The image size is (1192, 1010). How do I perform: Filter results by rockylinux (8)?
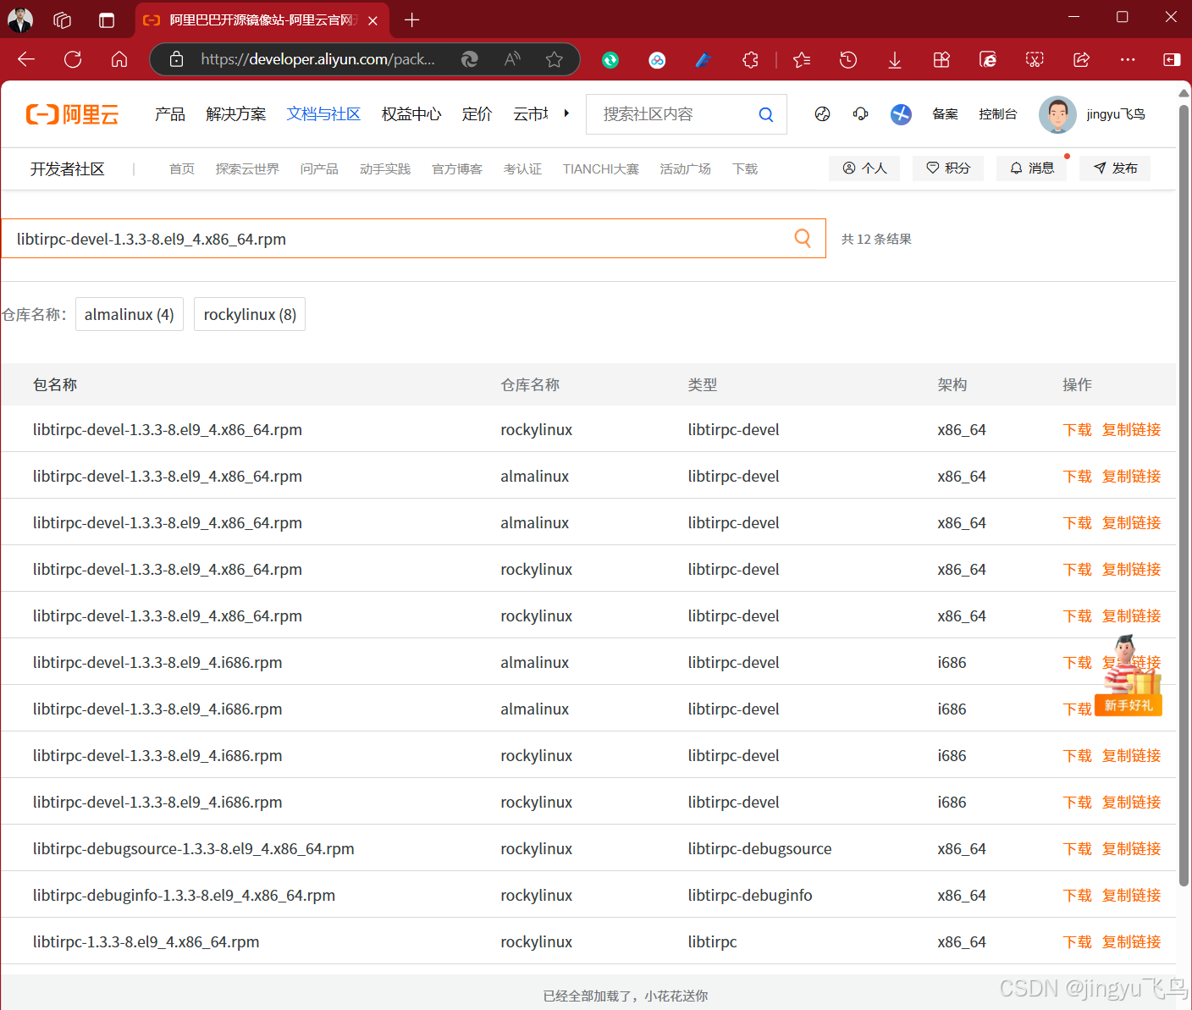[x=250, y=314]
